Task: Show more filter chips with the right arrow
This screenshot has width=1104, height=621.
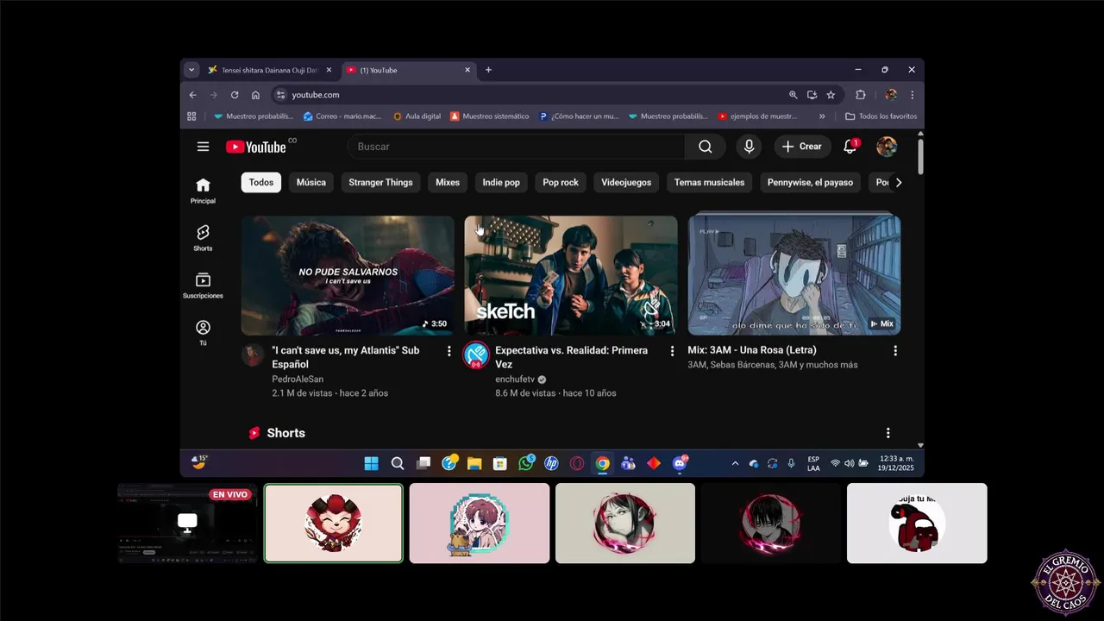Action: point(898,183)
